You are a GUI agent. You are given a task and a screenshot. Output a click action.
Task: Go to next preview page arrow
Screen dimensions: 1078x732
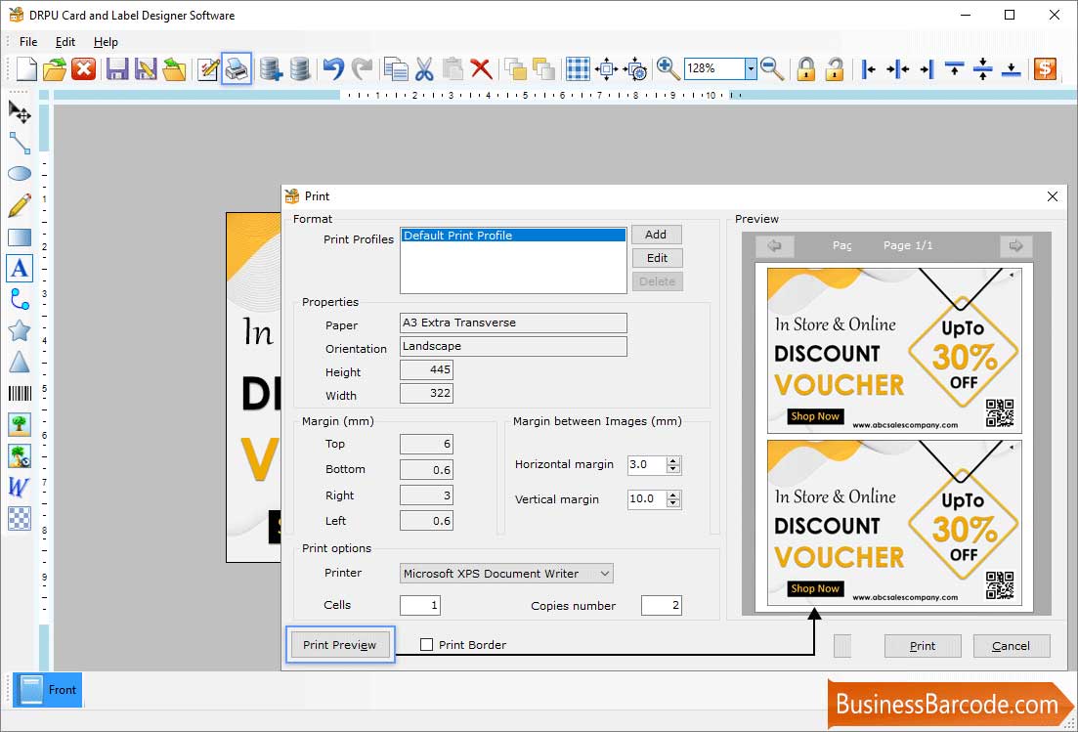1015,245
